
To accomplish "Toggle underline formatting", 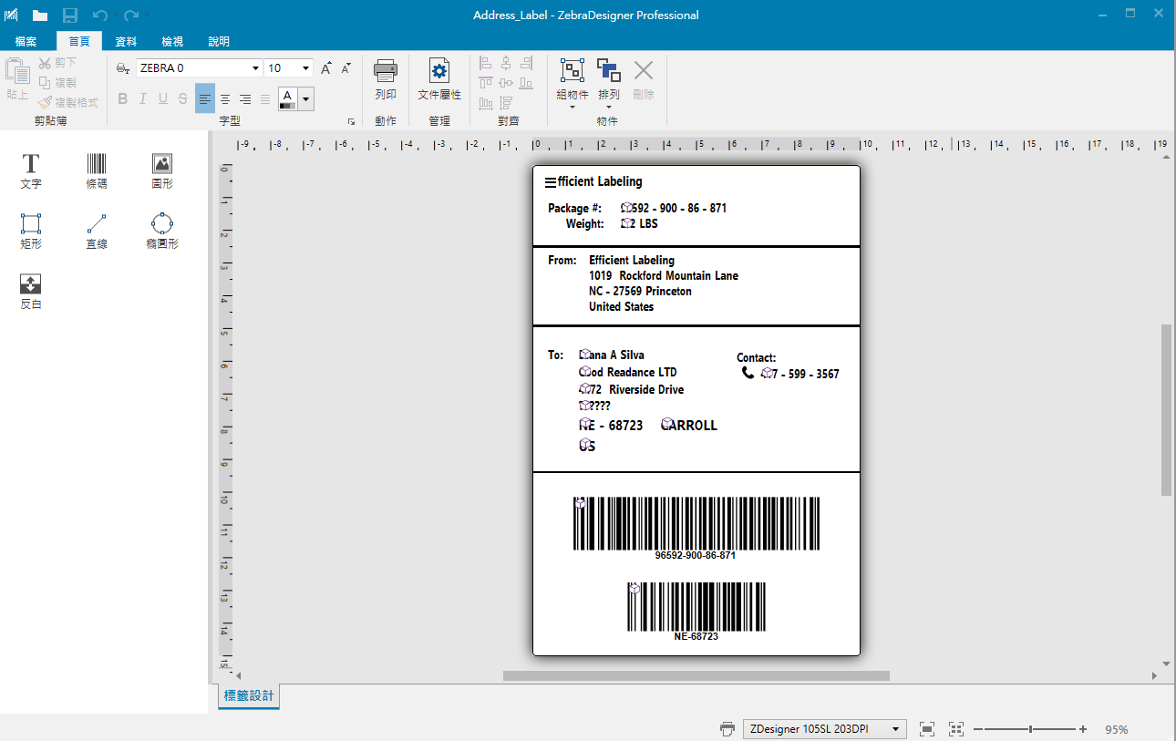I will click(x=163, y=98).
